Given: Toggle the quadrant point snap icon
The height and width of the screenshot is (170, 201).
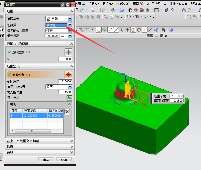Looking at the screenshot, I should [x=139, y=30].
